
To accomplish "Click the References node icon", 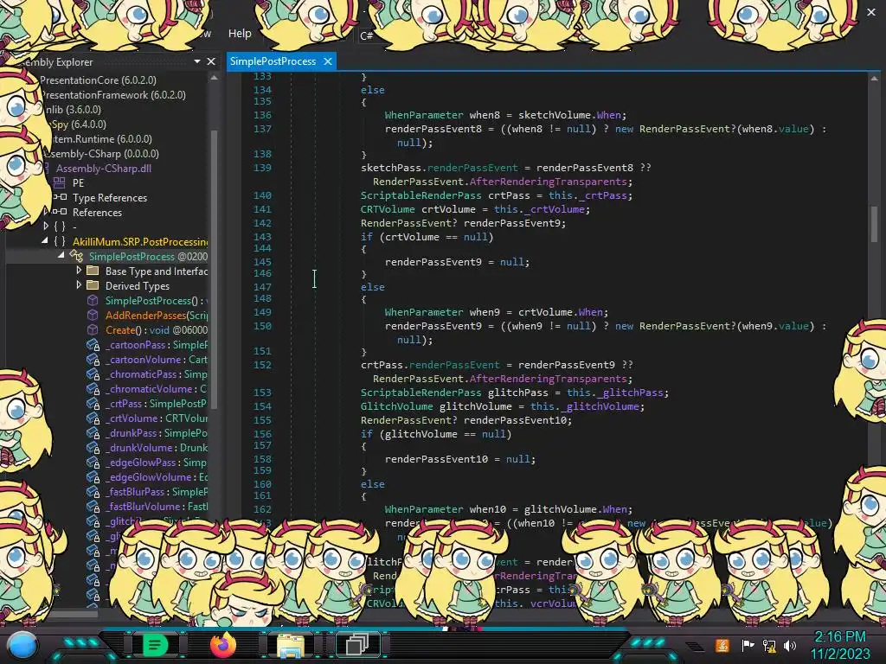I will click(x=60, y=212).
